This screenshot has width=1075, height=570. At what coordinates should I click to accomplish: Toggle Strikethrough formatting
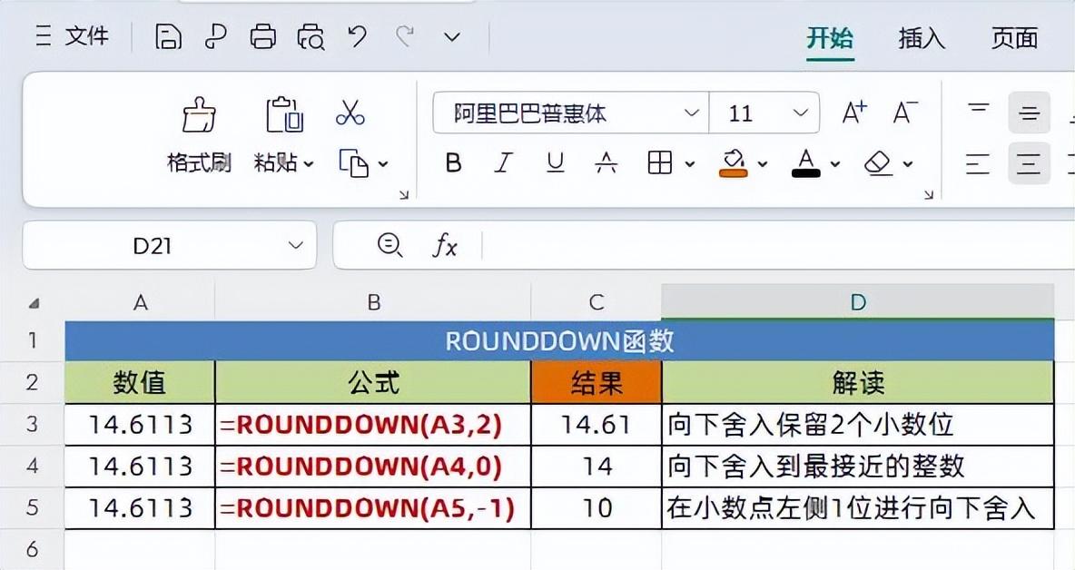pos(607,163)
